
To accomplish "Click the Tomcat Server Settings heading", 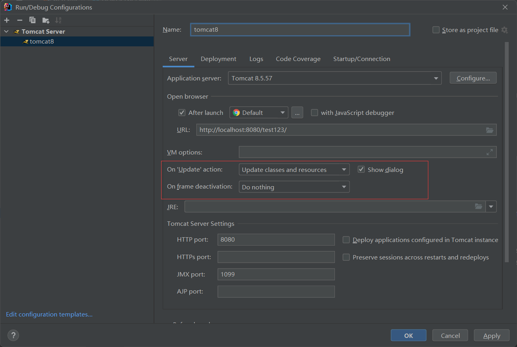I will pyautogui.click(x=200, y=224).
